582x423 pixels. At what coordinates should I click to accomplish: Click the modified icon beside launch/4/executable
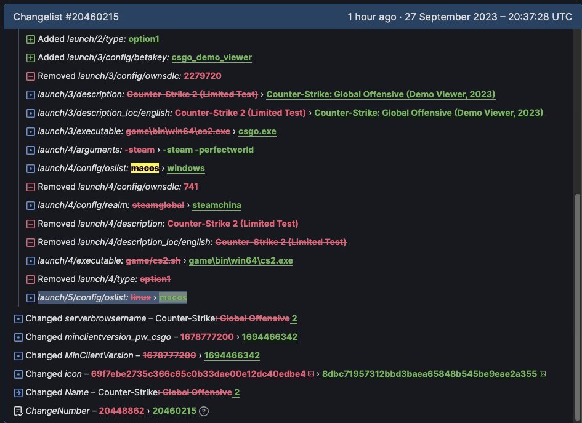point(31,261)
